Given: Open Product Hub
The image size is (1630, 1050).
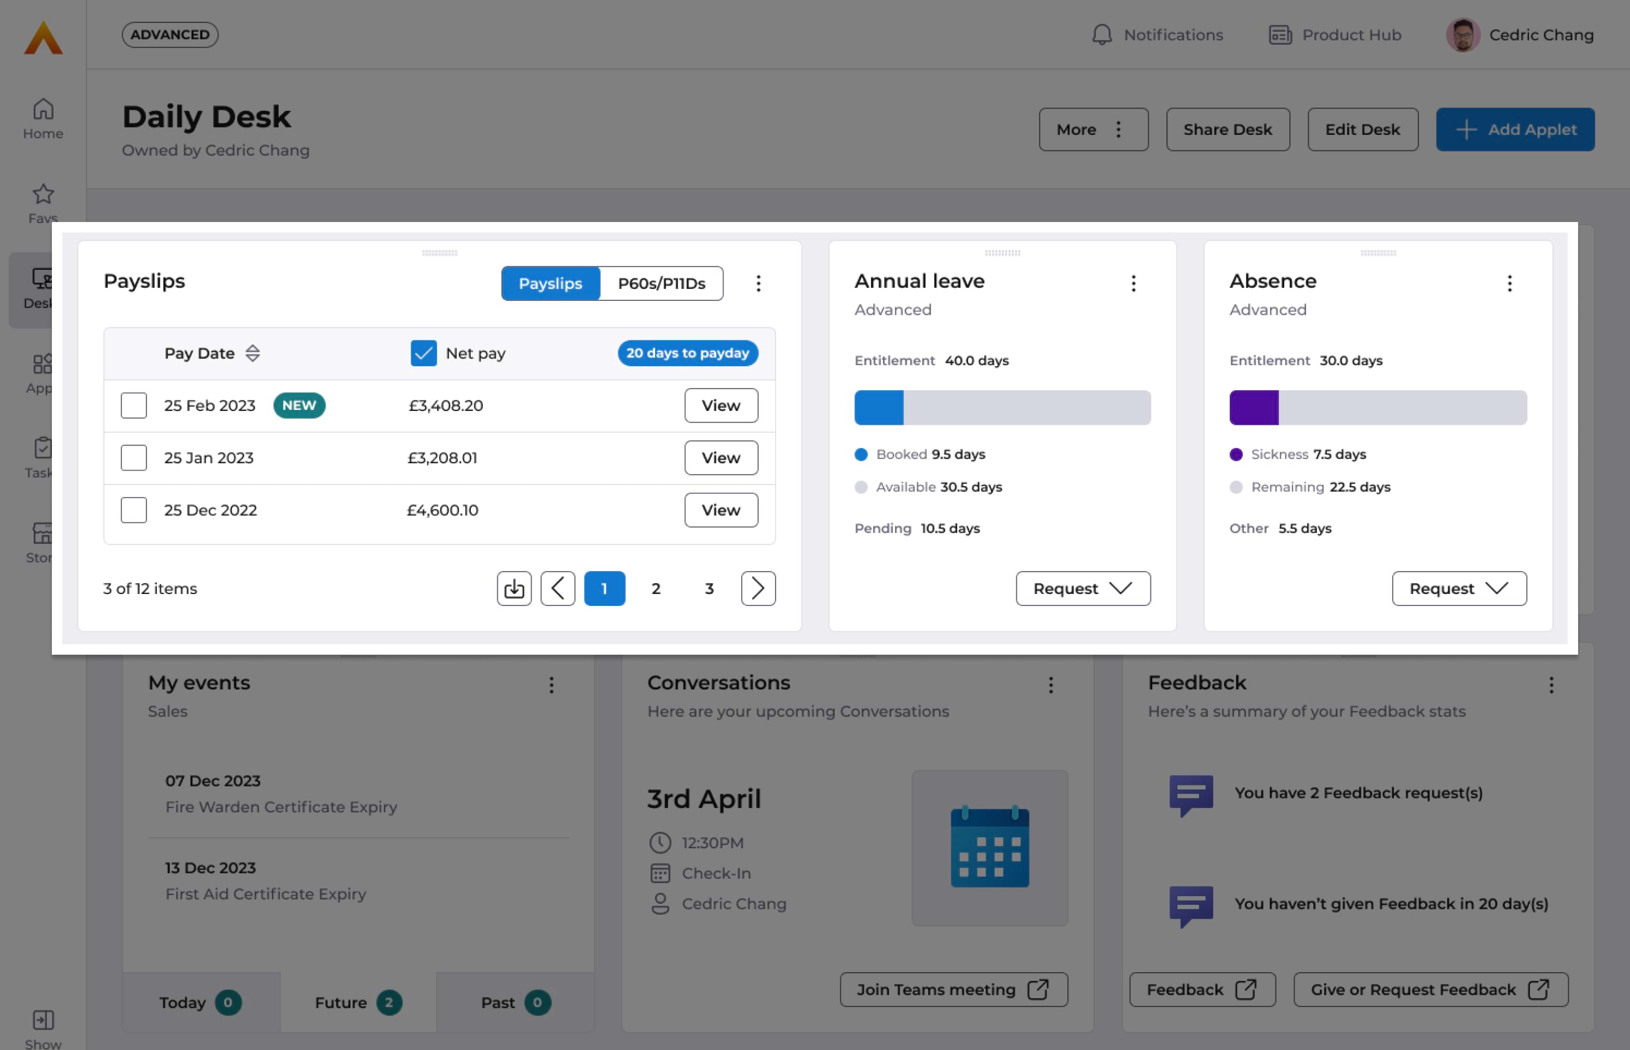Looking at the screenshot, I should 1335,35.
